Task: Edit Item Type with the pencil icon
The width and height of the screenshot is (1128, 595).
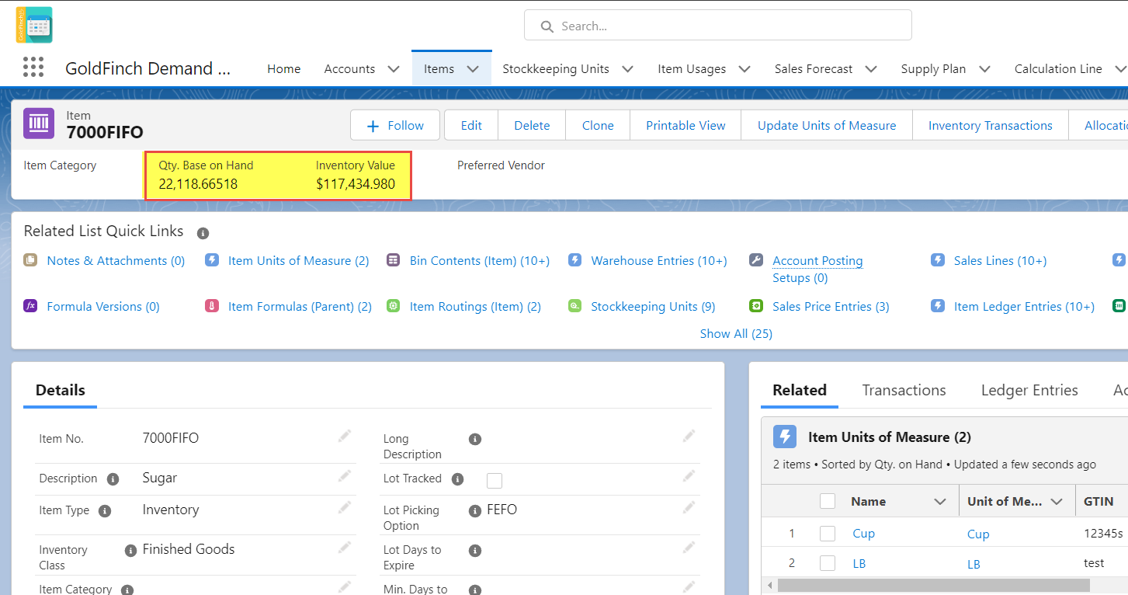Action: (345, 508)
